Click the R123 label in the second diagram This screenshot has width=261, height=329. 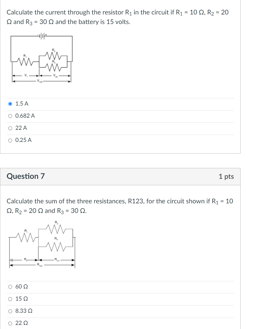click(x=39, y=265)
